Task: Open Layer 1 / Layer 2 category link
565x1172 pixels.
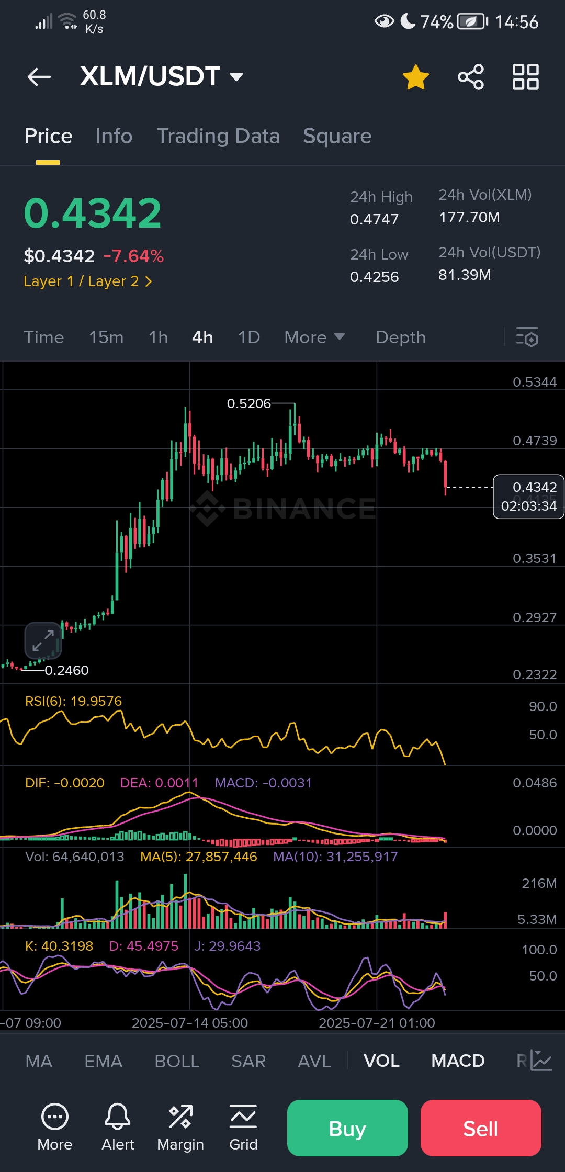Action: (88, 281)
